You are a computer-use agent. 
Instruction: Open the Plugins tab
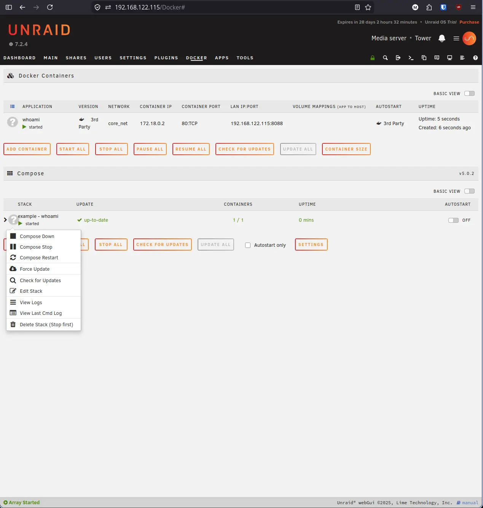click(x=166, y=58)
